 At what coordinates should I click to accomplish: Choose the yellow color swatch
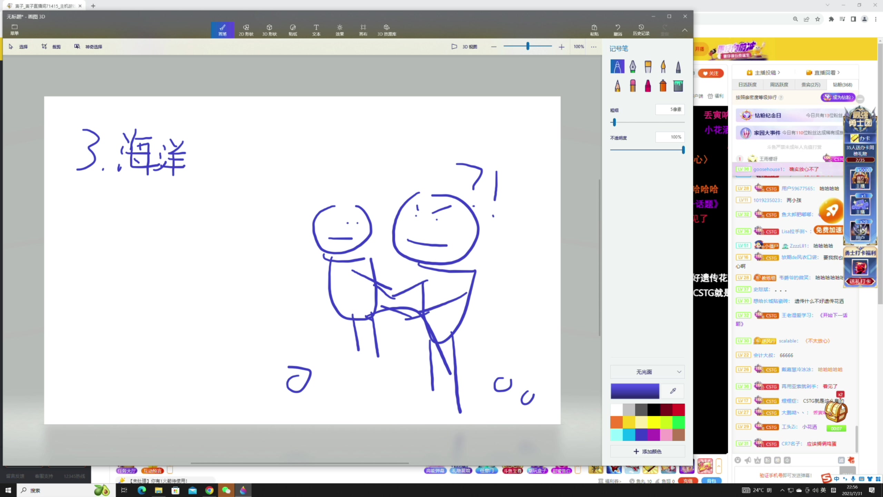(654, 422)
